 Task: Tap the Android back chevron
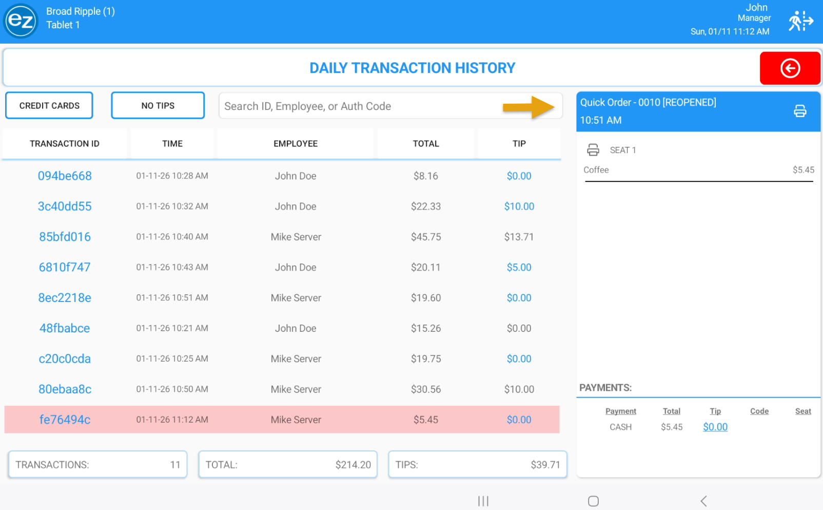[703, 501]
